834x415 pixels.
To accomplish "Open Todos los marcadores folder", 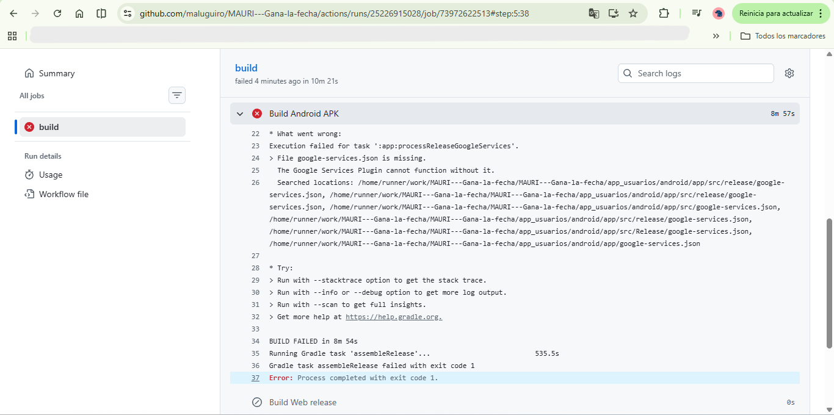I will coord(783,36).
